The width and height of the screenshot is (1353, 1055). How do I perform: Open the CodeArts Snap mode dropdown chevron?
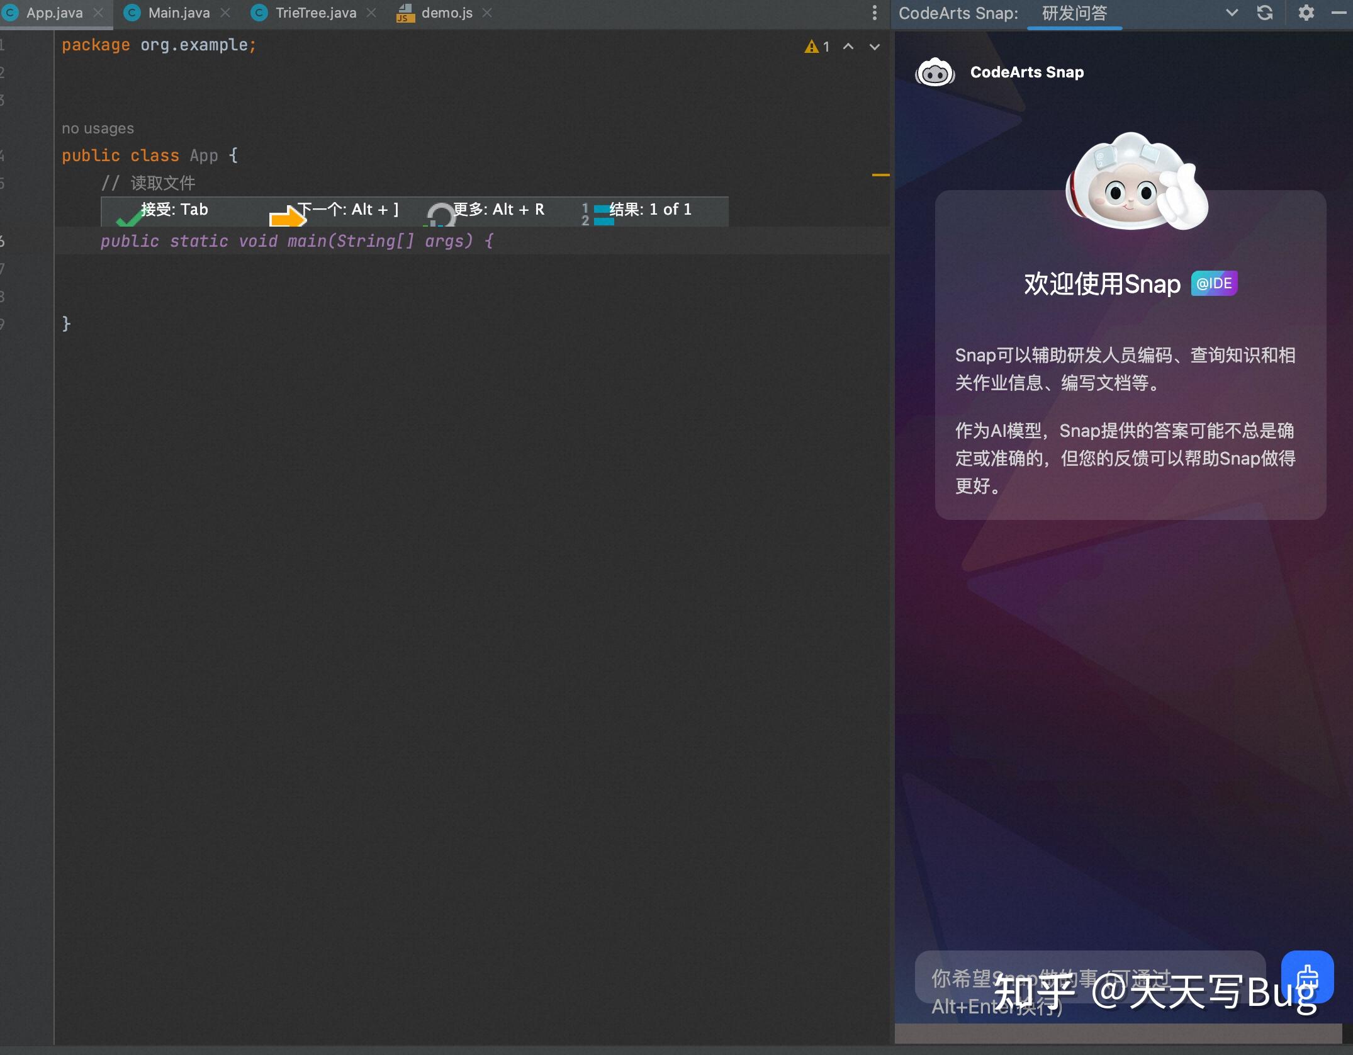coord(1232,13)
